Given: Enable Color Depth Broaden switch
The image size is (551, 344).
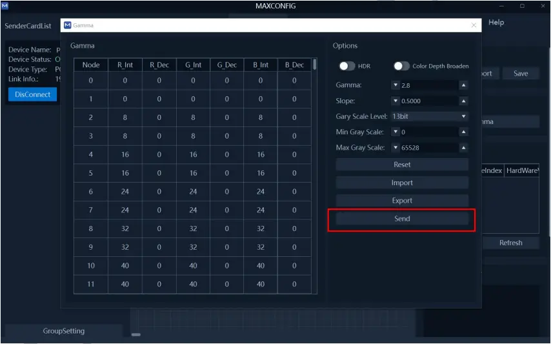Looking at the screenshot, I should pyautogui.click(x=401, y=66).
